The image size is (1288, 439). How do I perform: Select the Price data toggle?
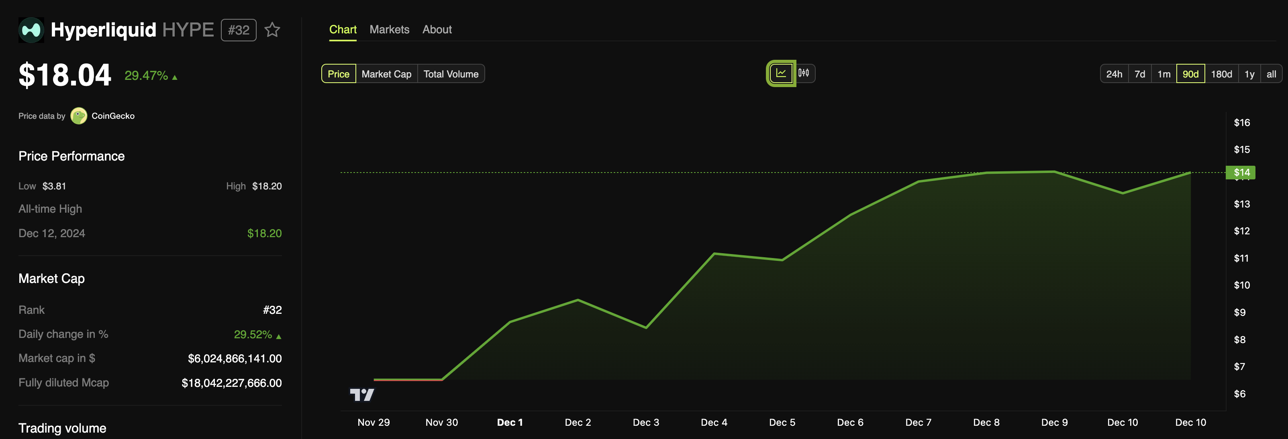click(339, 74)
